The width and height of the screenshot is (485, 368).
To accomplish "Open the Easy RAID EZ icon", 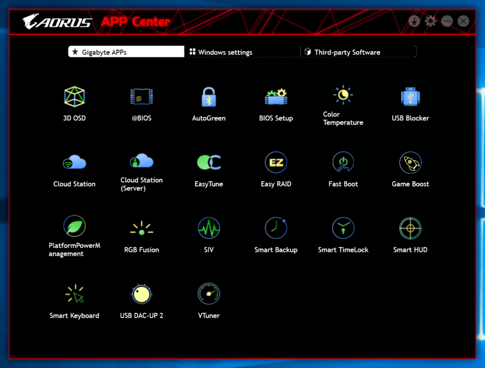I will coord(276,162).
